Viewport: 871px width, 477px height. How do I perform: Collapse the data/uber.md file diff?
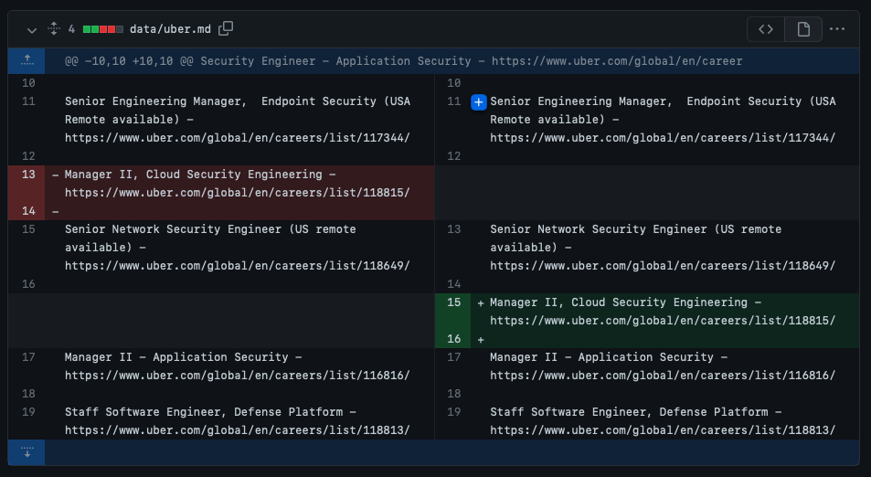[32, 30]
